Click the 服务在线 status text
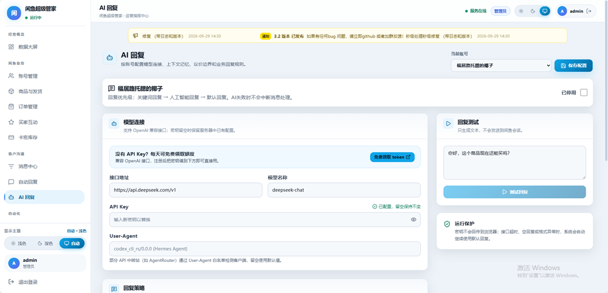Image resolution: width=608 pixels, height=293 pixels. (x=478, y=11)
